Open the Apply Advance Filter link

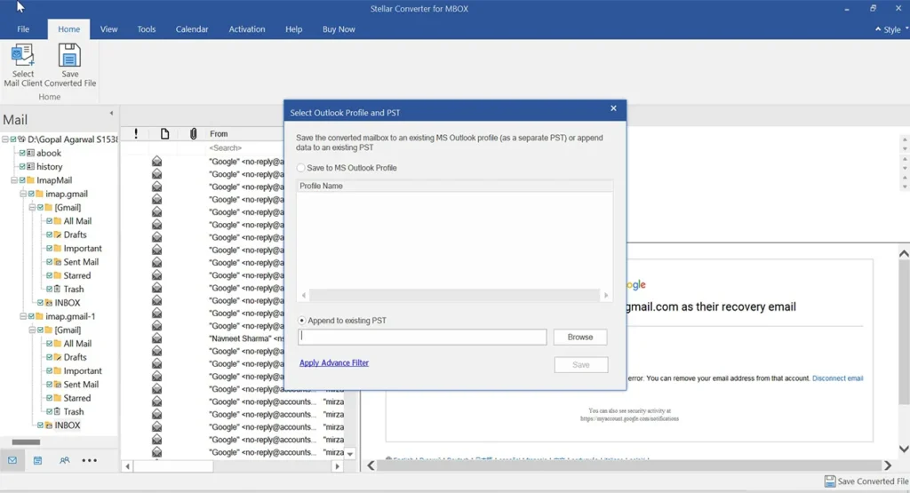[x=334, y=362]
